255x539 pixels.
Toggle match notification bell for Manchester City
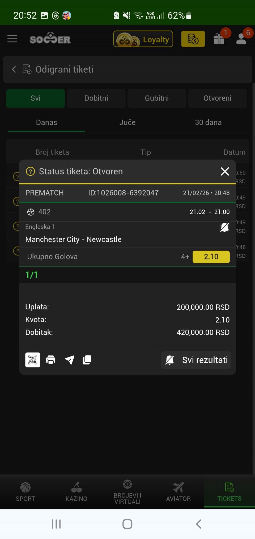224,227
